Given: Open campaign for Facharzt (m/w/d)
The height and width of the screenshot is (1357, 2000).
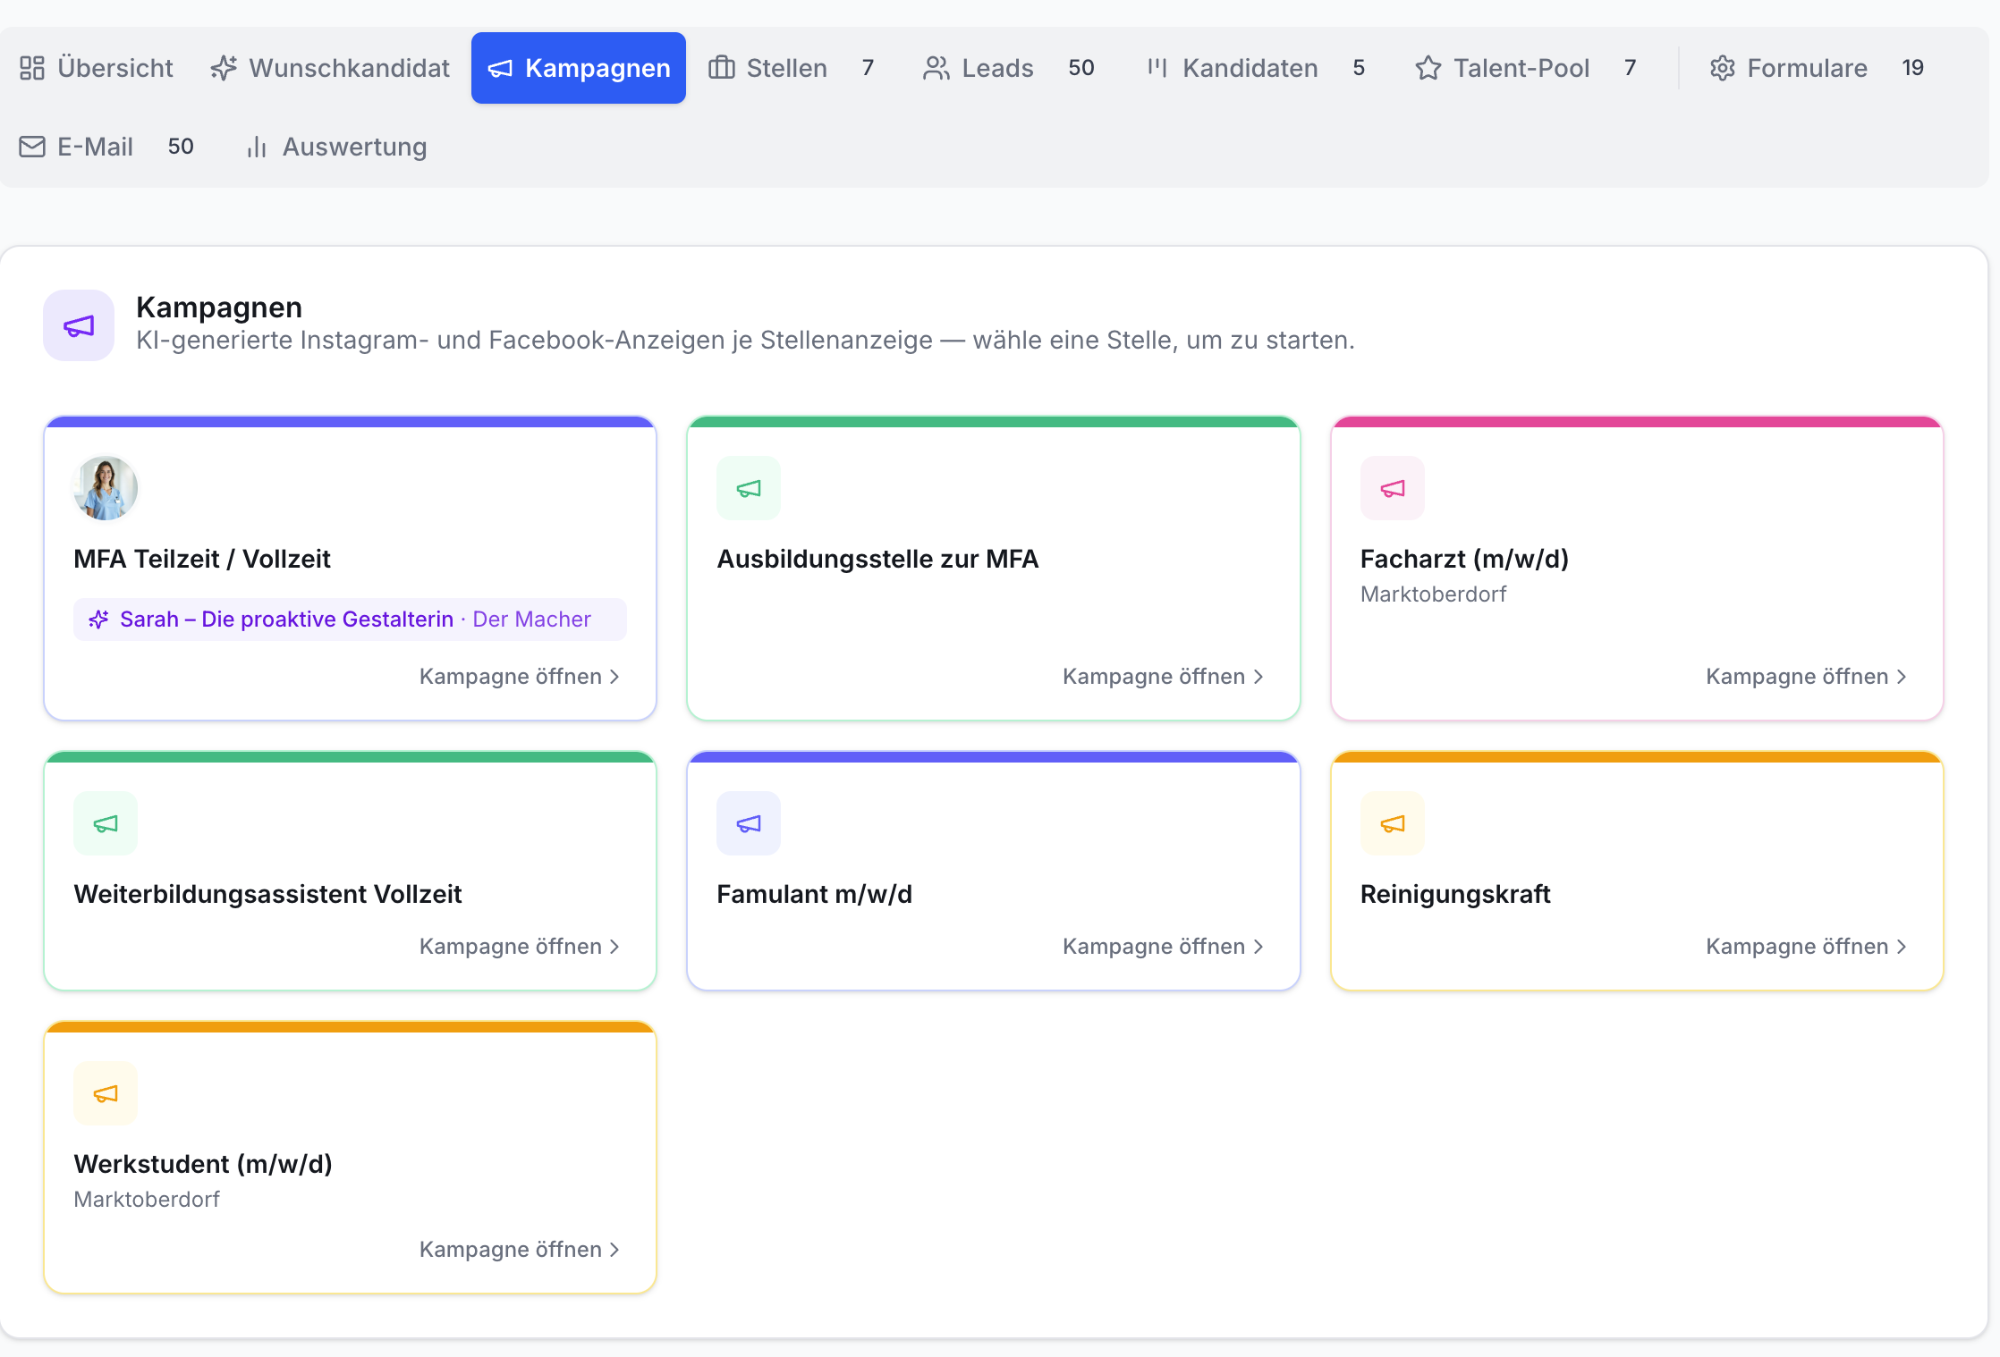Looking at the screenshot, I should pyautogui.click(x=1806, y=677).
